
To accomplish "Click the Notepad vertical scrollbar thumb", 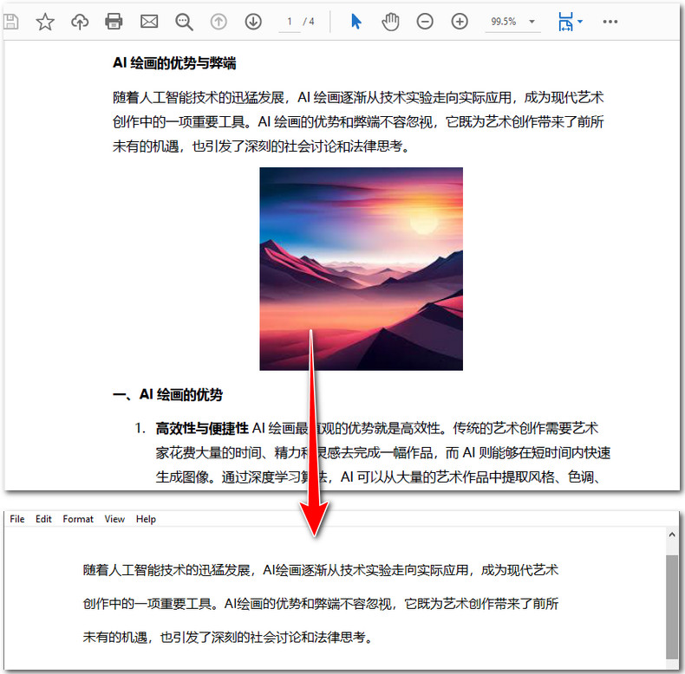I will pos(672,606).
